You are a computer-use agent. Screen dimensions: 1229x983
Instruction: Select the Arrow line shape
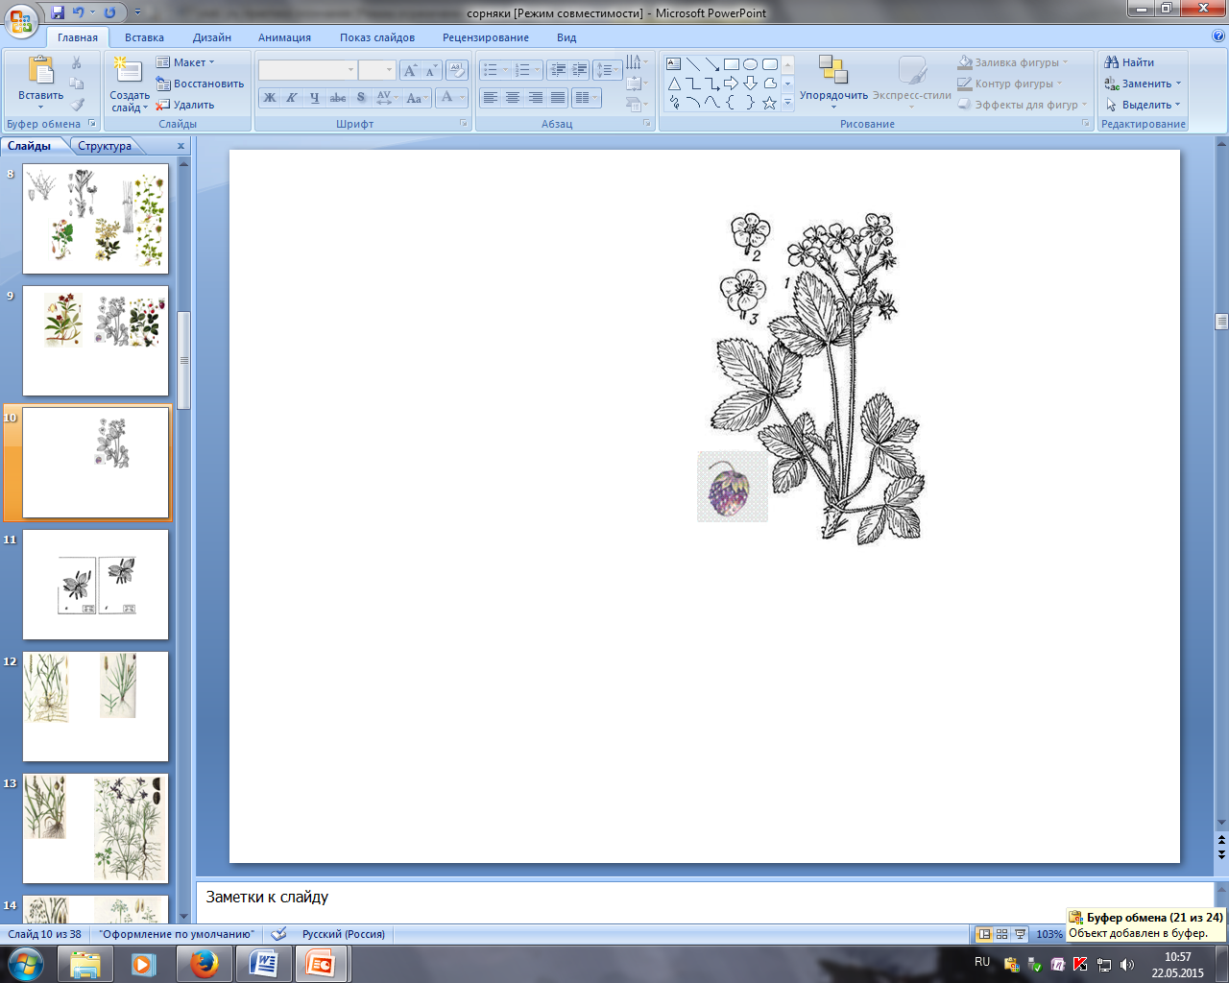(x=712, y=64)
